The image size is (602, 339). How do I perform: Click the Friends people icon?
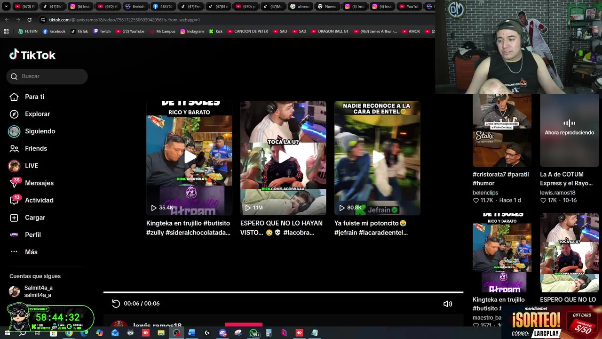[x=14, y=148]
